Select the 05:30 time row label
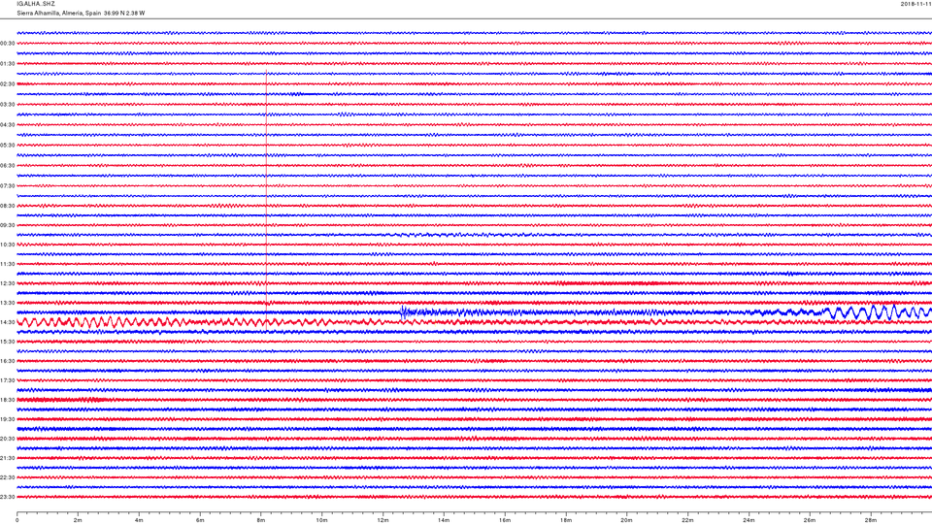Screen dimensions: 932x524 [7, 145]
